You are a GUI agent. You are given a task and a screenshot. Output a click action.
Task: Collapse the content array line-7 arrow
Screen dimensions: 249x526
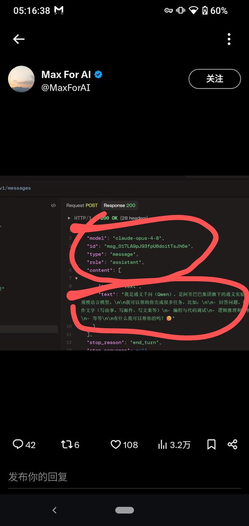(x=77, y=278)
